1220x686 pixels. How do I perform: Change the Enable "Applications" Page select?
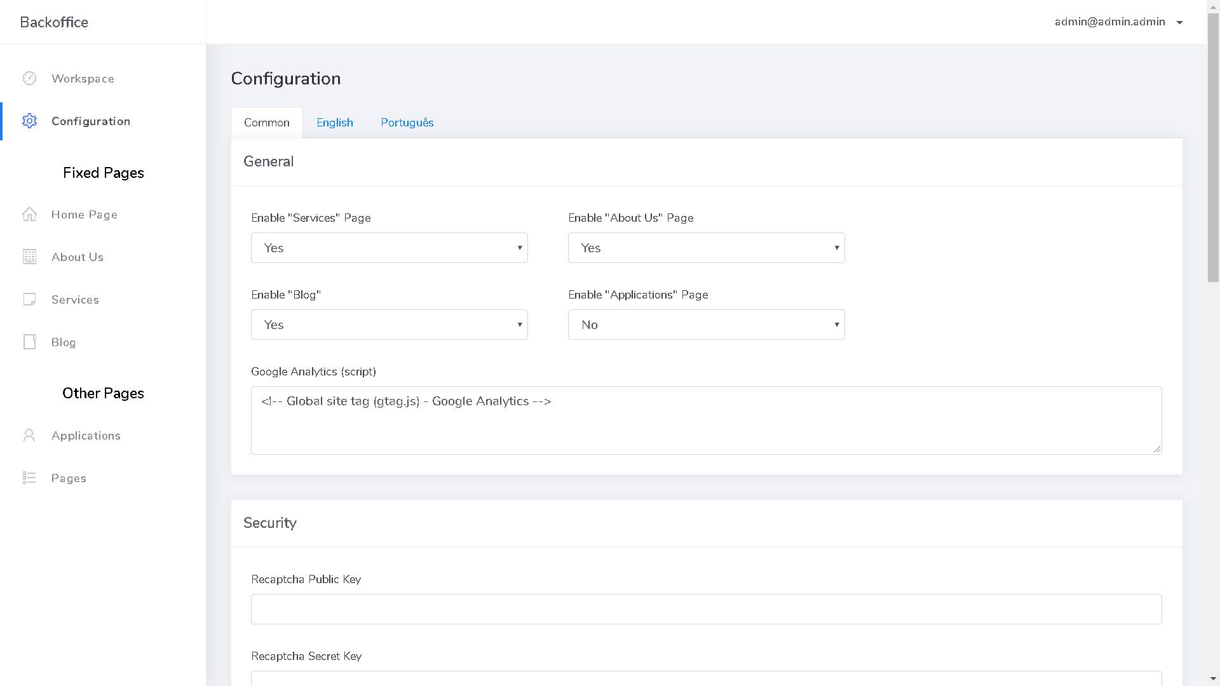click(706, 325)
